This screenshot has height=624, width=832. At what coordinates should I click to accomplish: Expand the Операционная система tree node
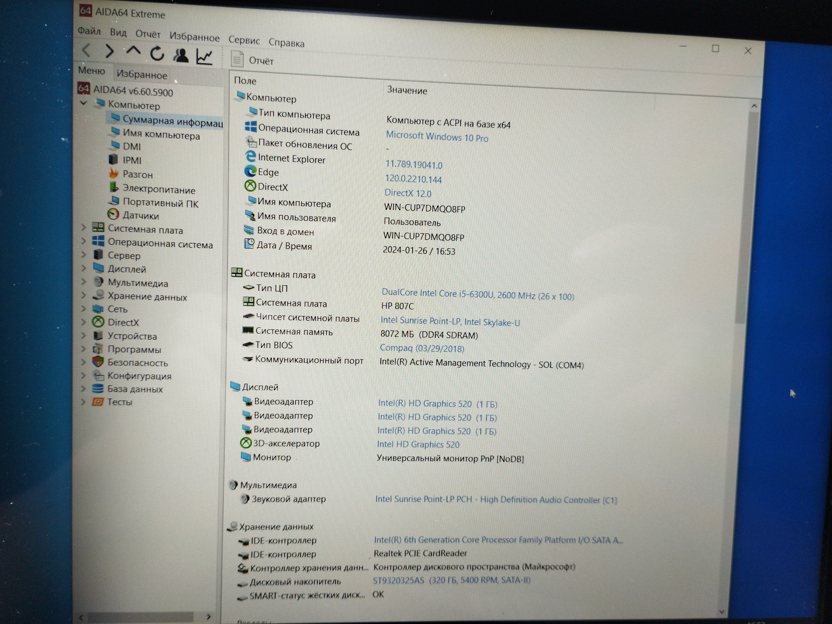pos(84,240)
